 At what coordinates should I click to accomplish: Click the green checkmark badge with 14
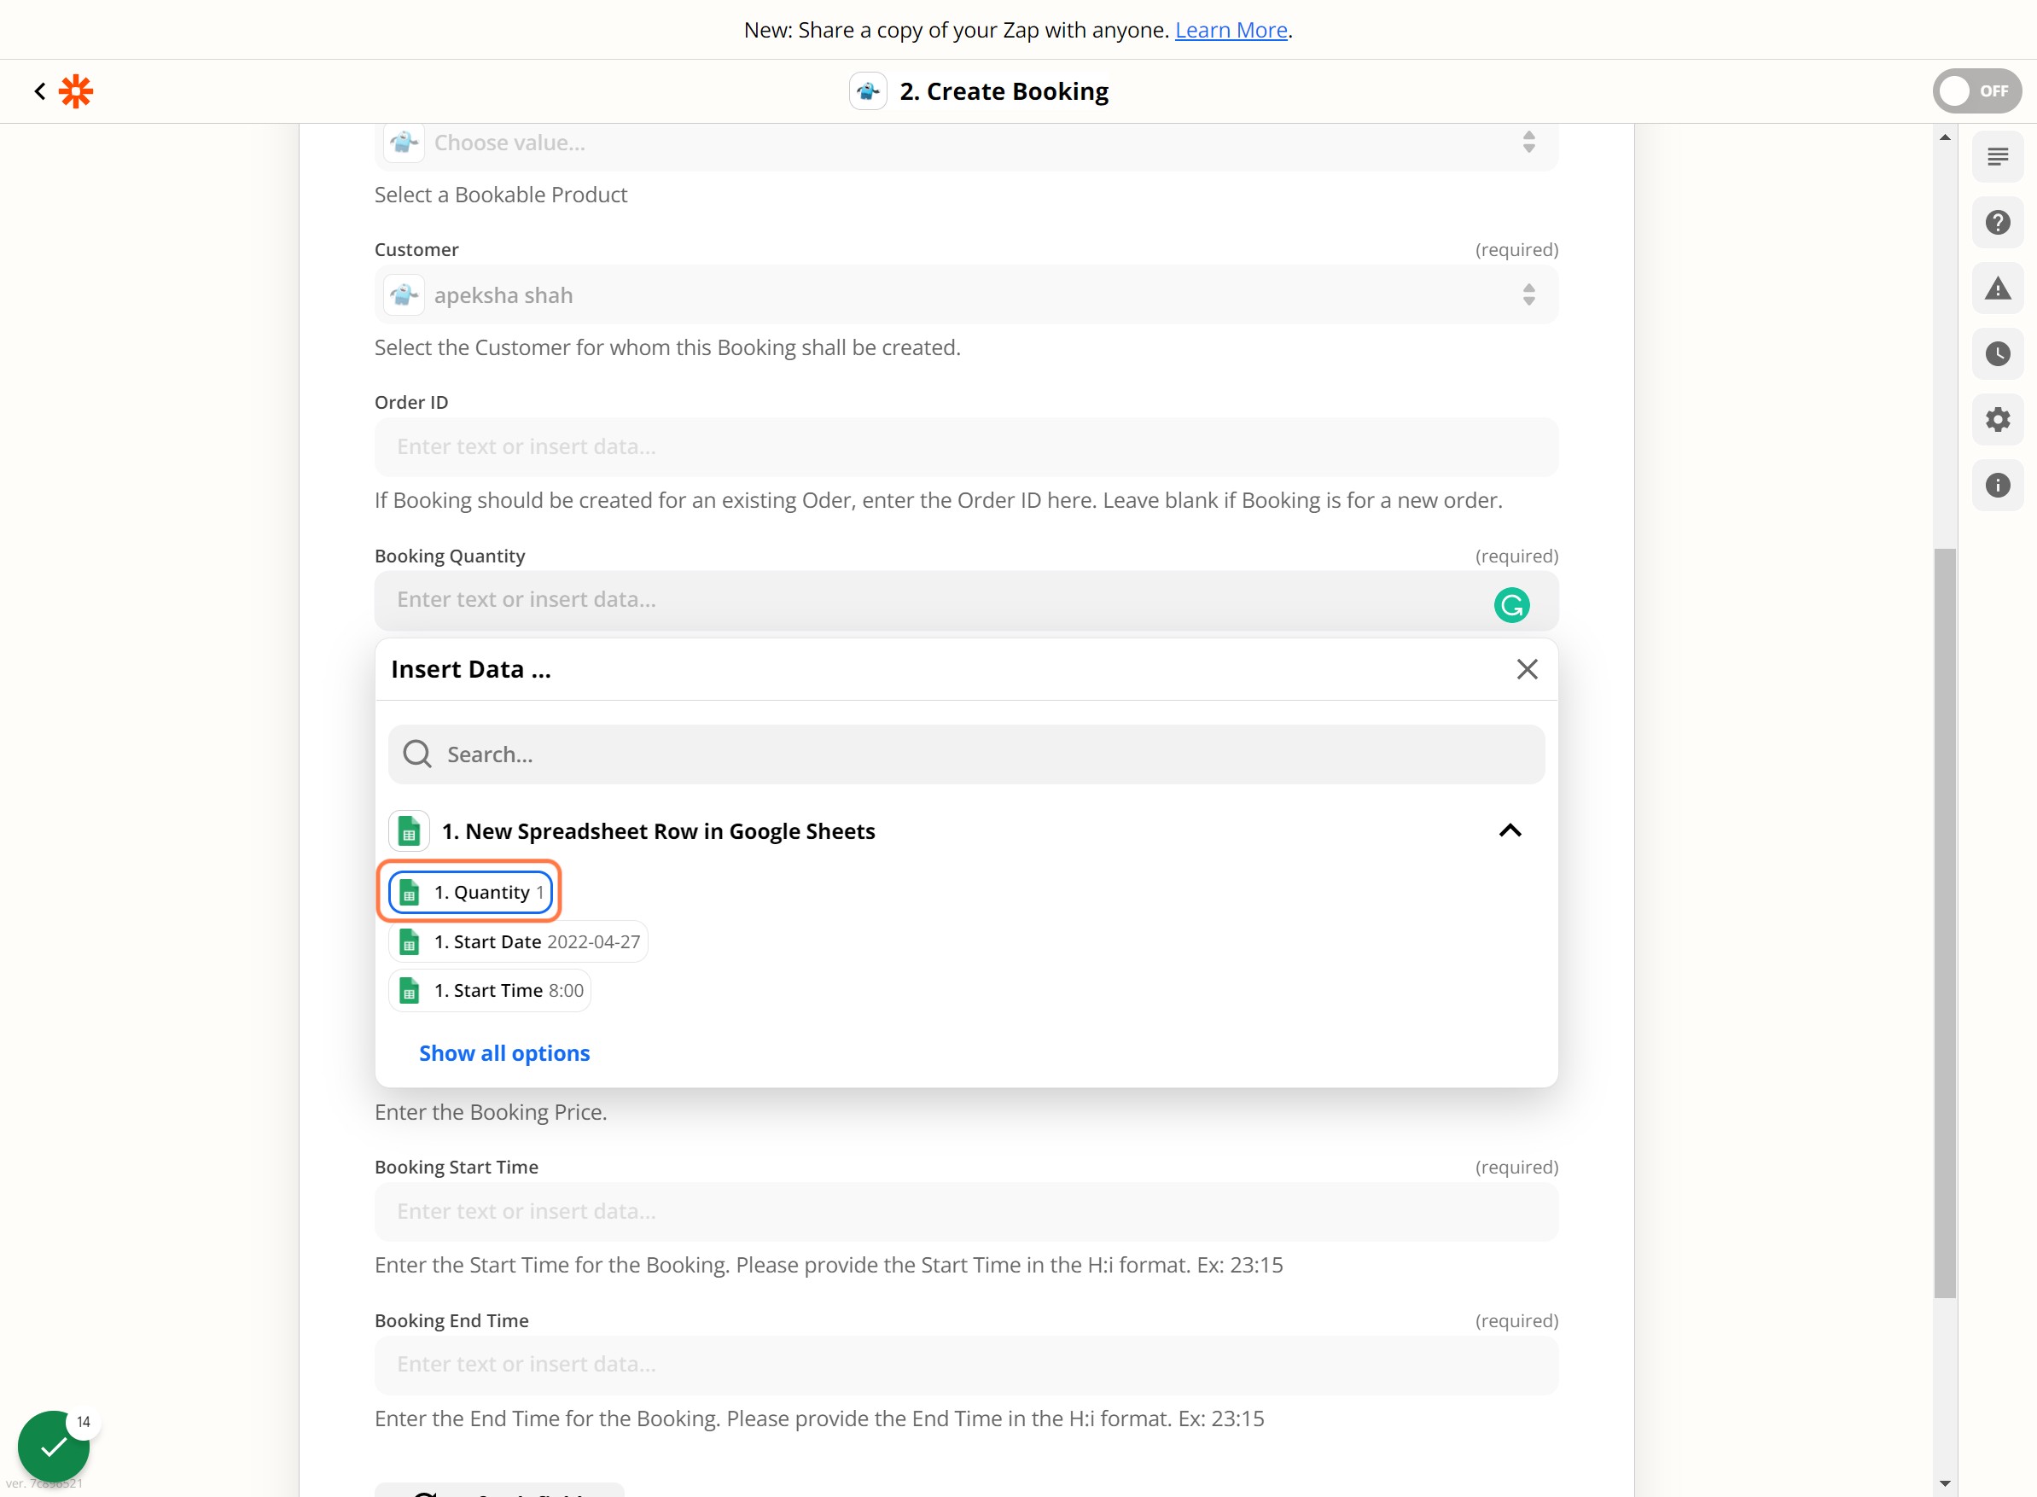pyautogui.click(x=55, y=1447)
